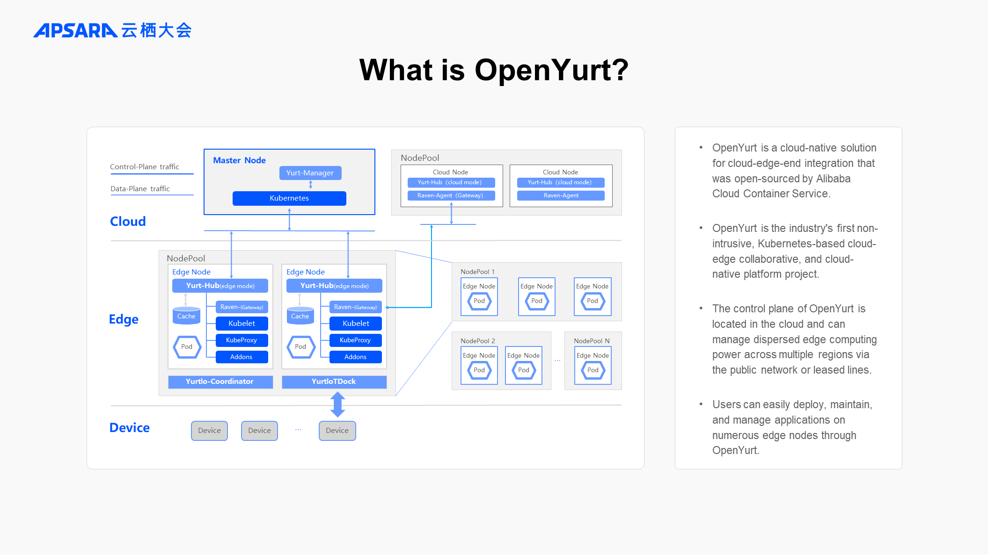Click bullet text starting "OpenYurt is a cloud-native solution"
Screen dimensions: 988x555
click(x=794, y=171)
